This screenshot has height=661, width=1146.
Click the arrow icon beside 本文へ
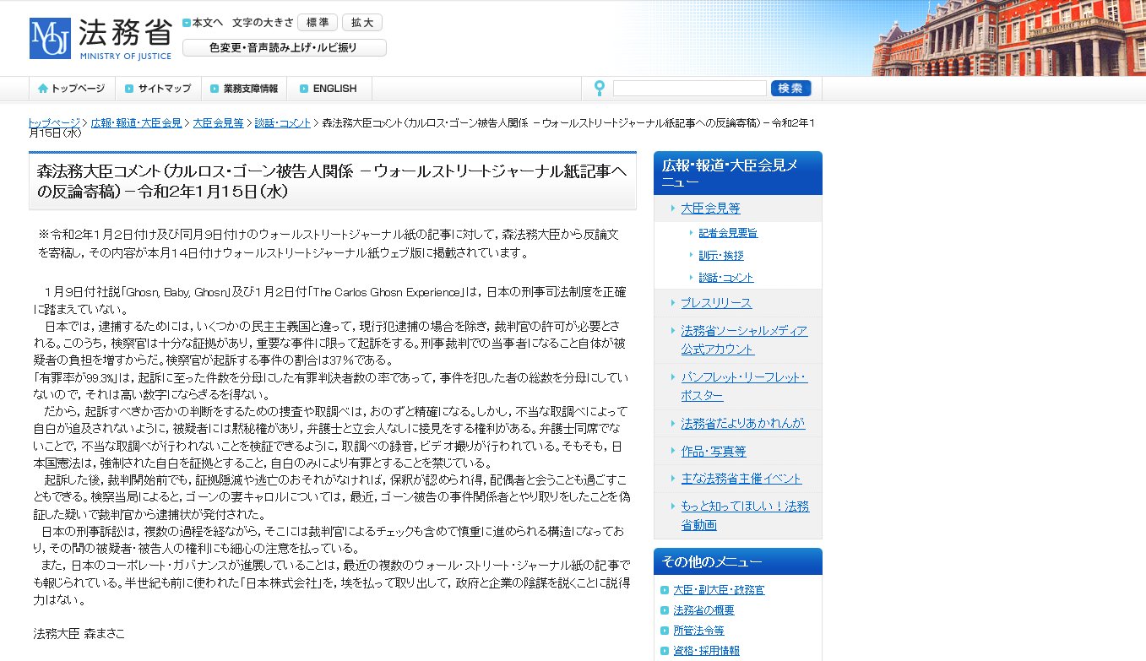click(x=187, y=23)
